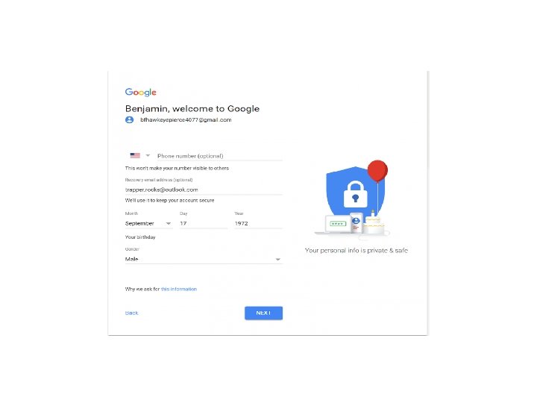Open the Gender dropdown showing Male
This screenshot has width=537, height=403.
[x=204, y=259]
